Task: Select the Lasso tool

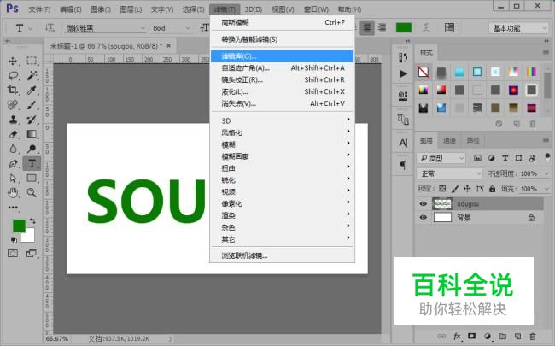Action: pos(13,75)
